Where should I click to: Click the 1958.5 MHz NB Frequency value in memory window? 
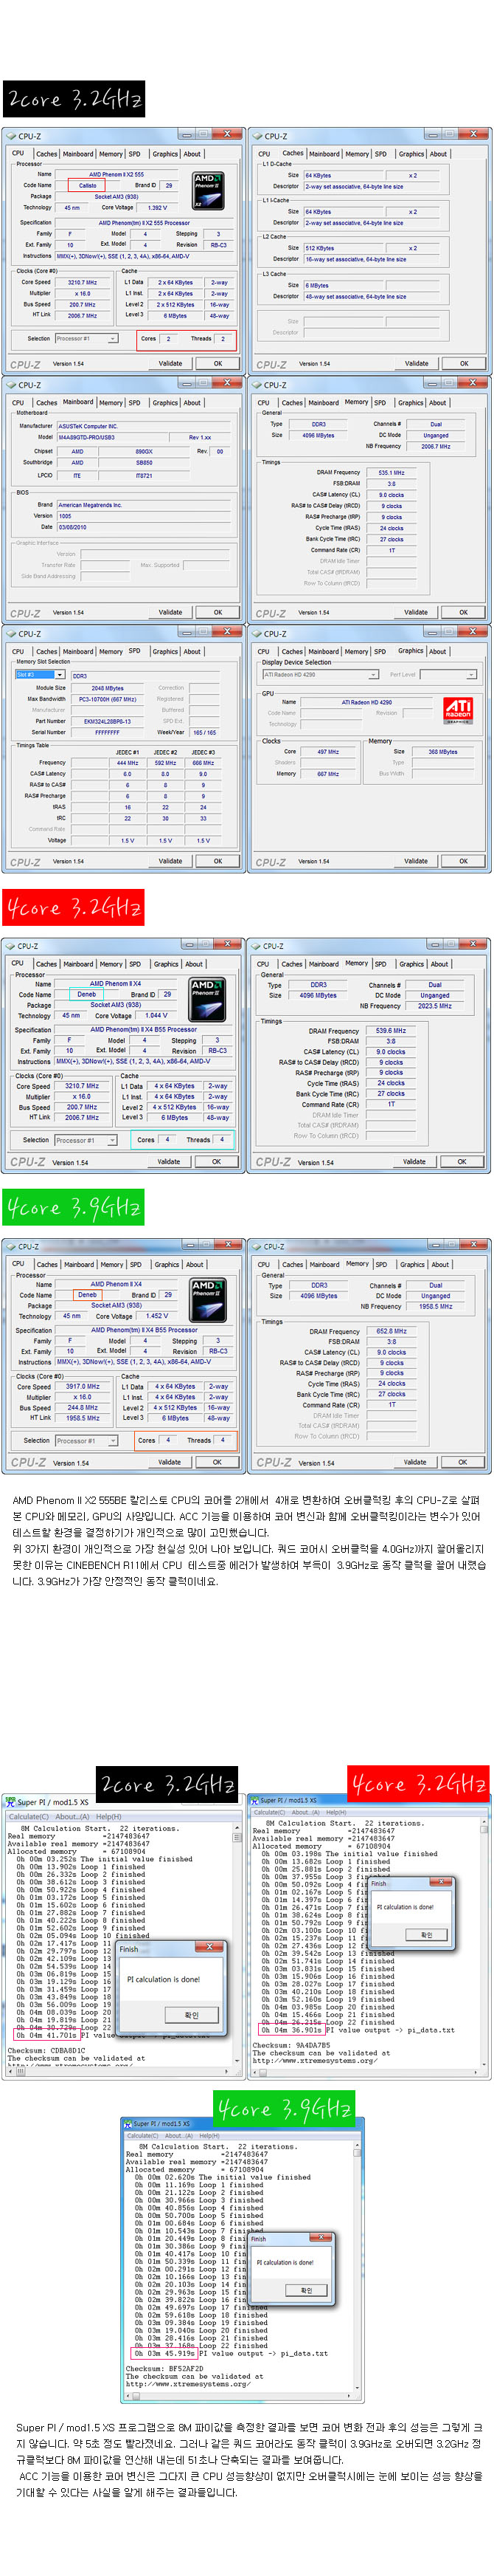[435, 1307]
